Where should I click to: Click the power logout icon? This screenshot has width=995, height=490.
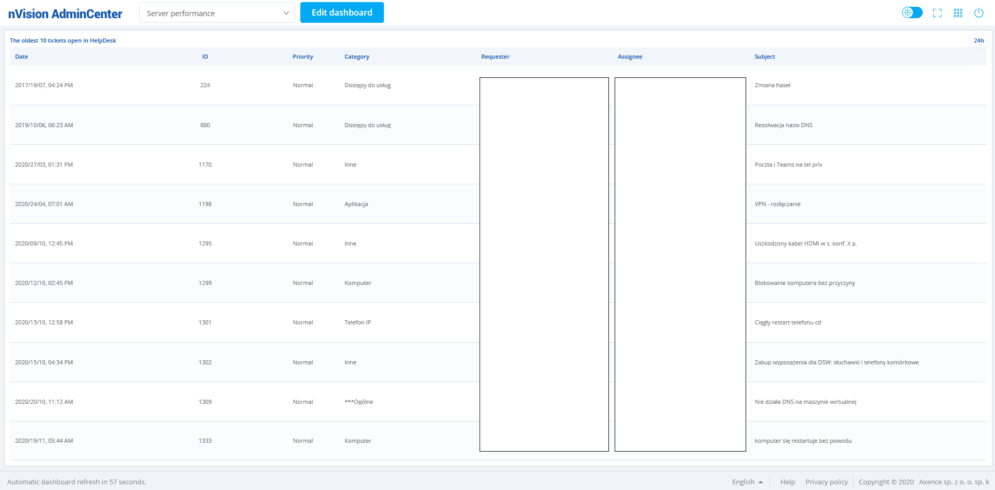[x=979, y=13]
